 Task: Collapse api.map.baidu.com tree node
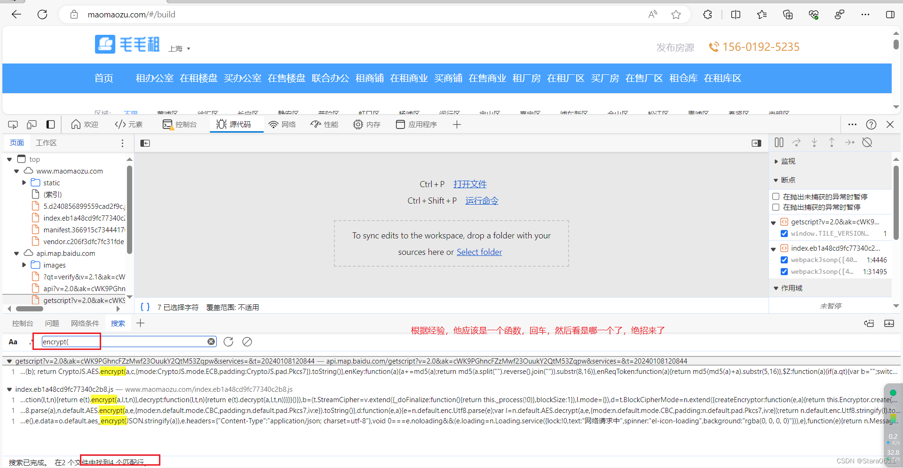16,254
